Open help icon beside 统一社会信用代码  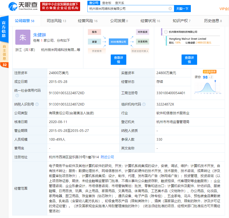tap(17, 95)
